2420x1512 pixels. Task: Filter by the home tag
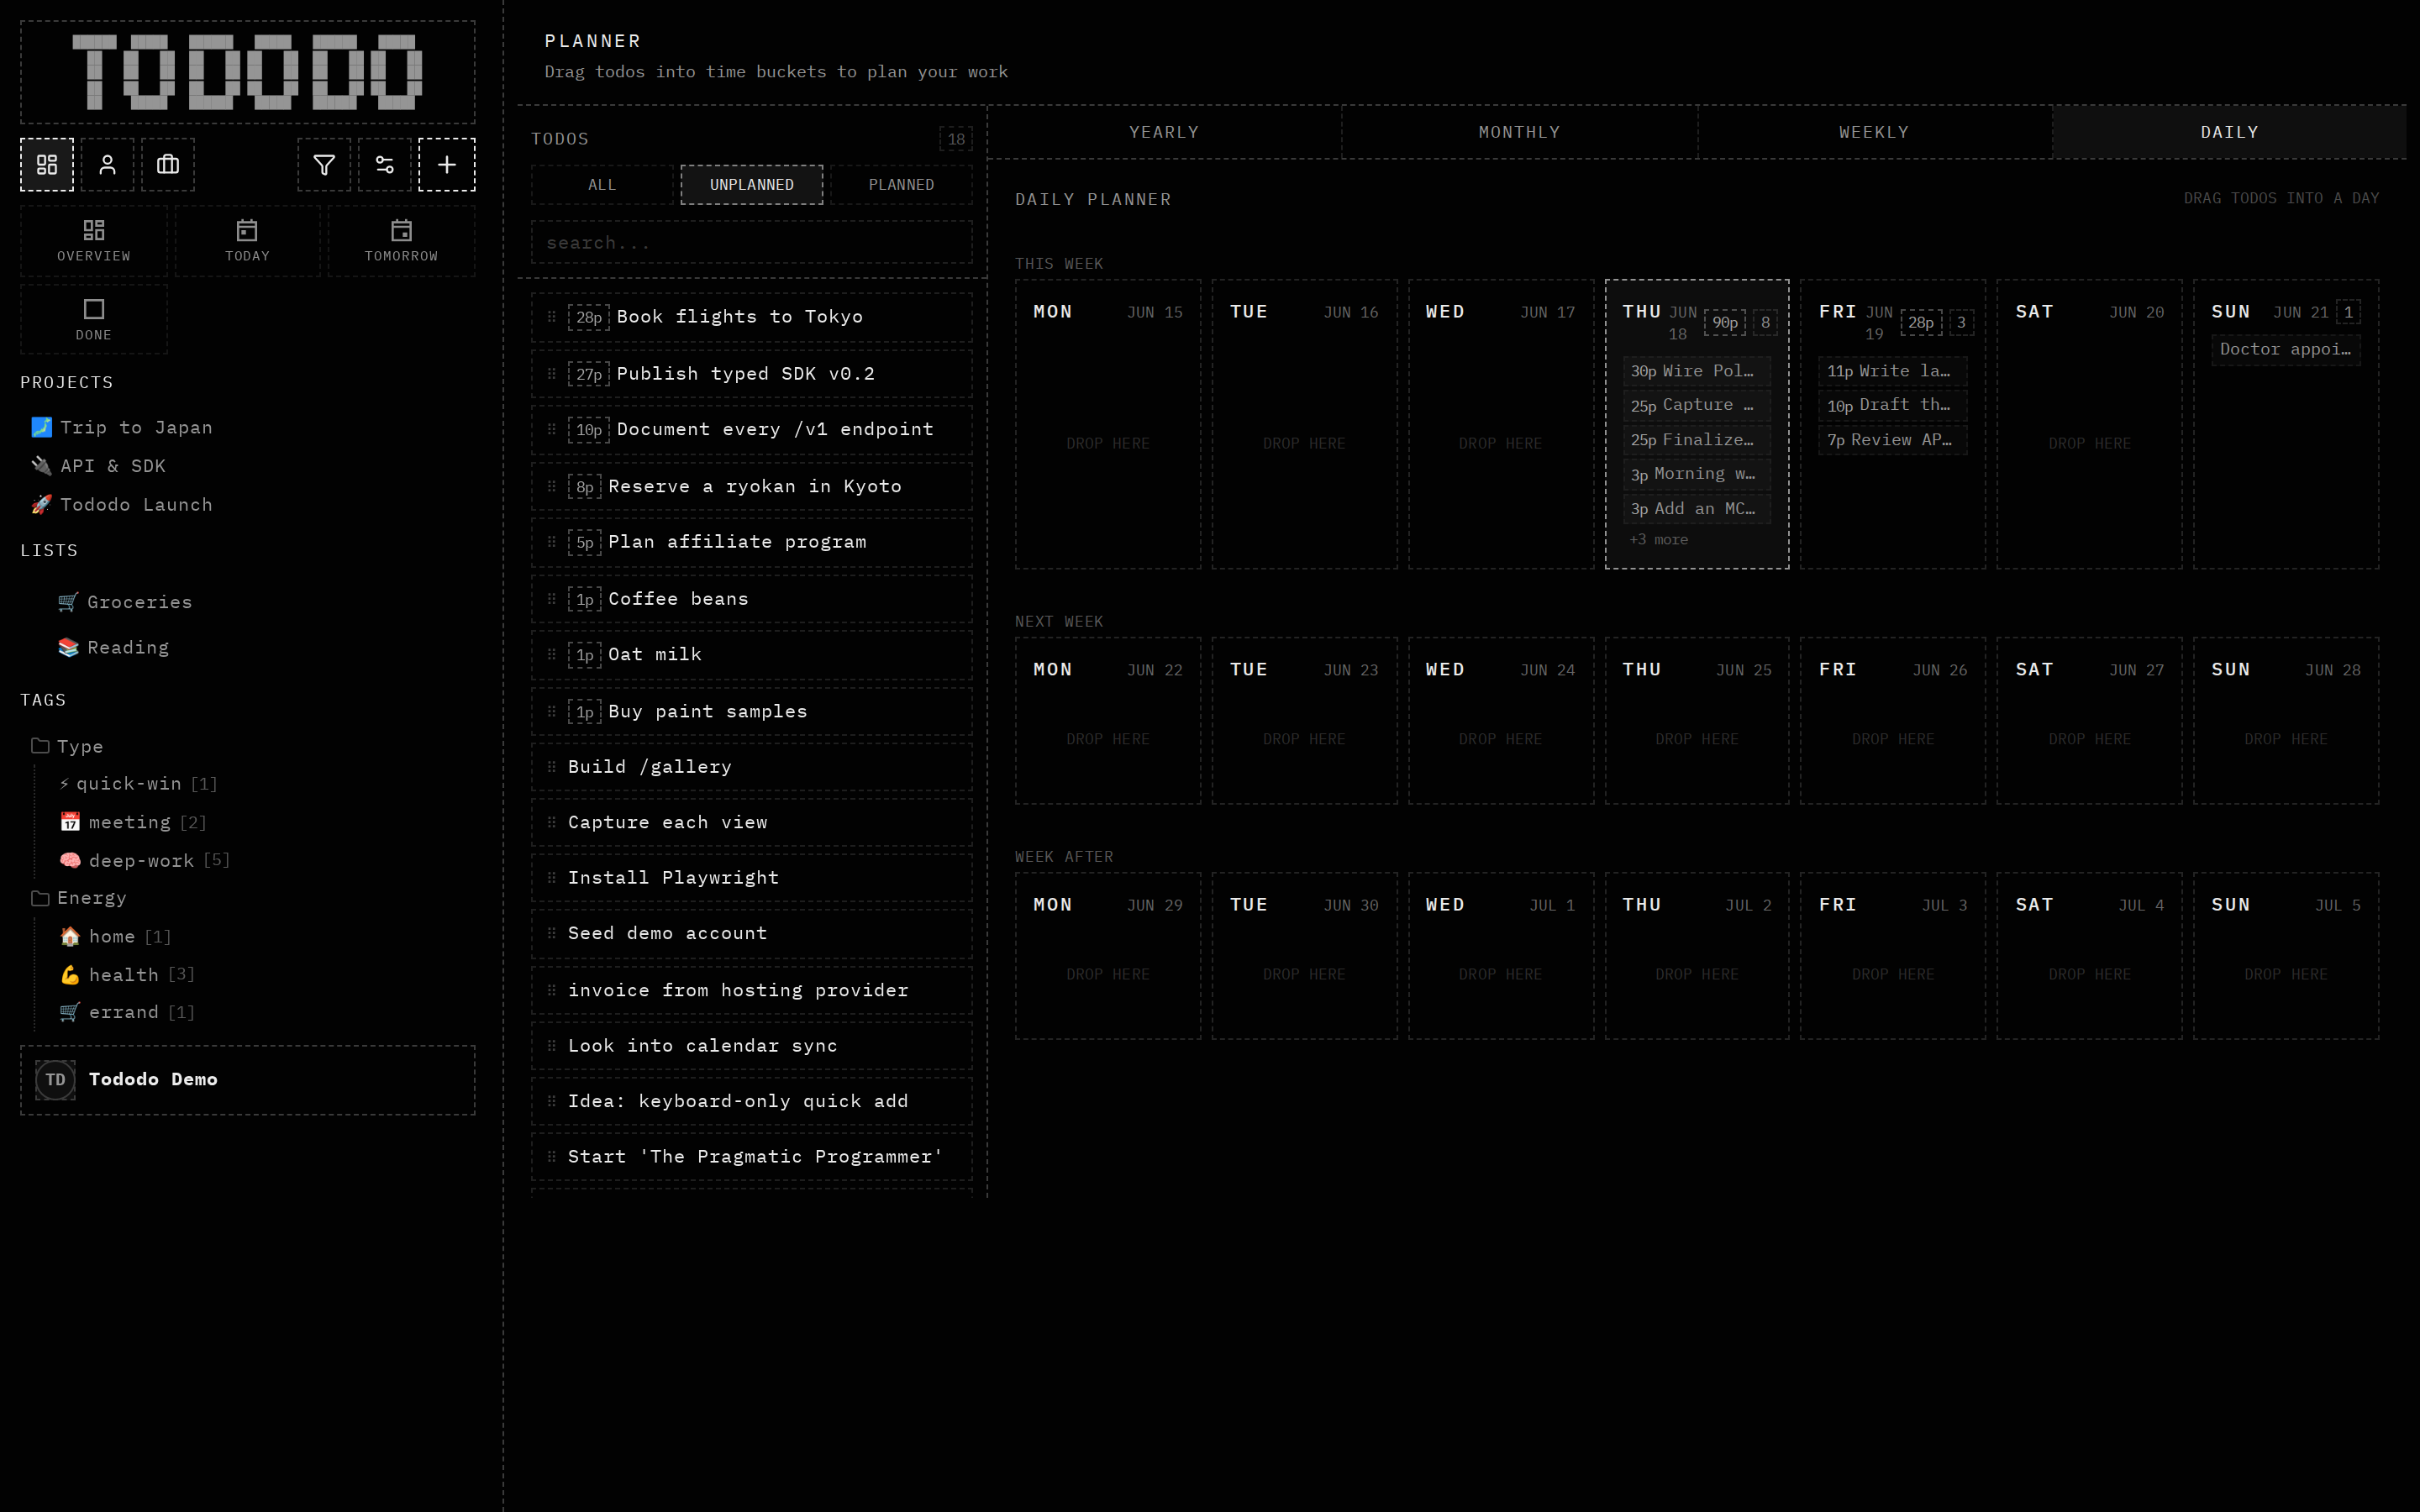pos(115,937)
